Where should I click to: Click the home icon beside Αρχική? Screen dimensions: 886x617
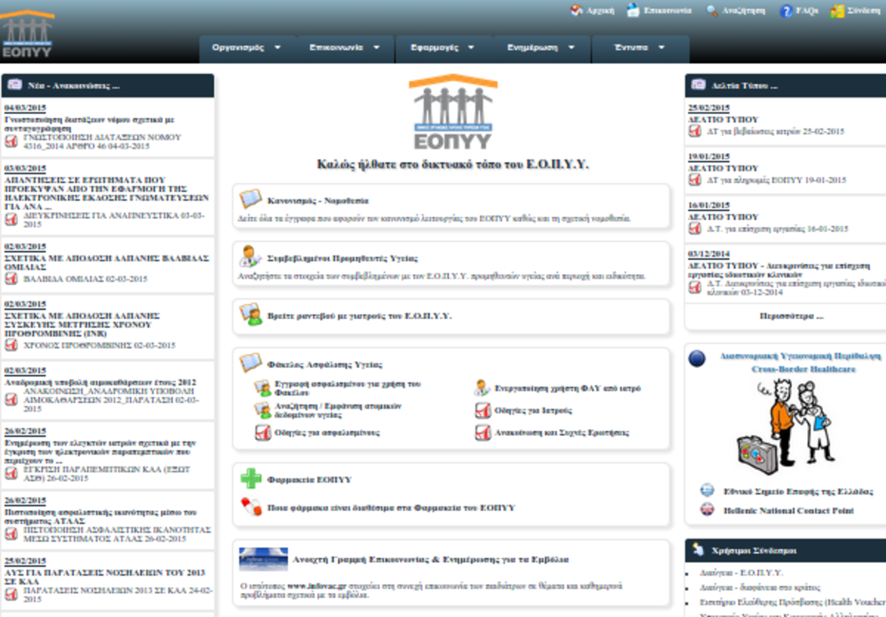[x=577, y=11]
